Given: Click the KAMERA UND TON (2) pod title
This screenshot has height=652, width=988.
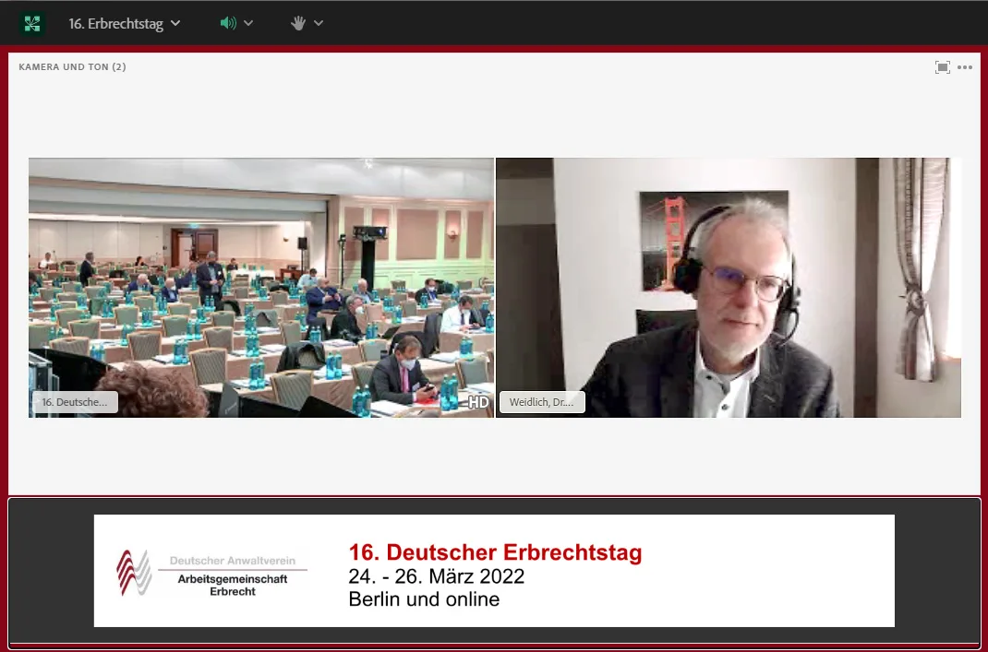Looking at the screenshot, I should pyautogui.click(x=72, y=66).
